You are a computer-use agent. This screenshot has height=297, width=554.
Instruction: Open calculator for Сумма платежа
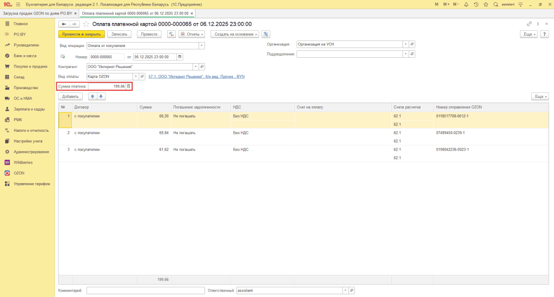click(x=129, y=86)
